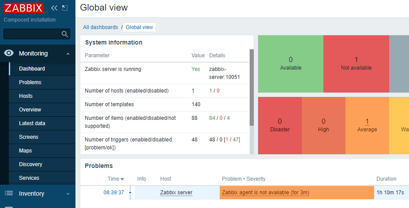409x208 pixels.
Task: Click the Zabbix logo
Action: [23, 8]
